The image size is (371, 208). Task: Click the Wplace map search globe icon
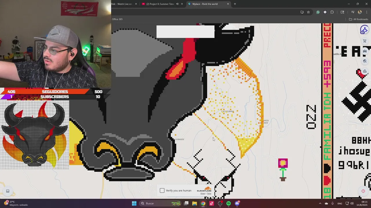[365, 61]
